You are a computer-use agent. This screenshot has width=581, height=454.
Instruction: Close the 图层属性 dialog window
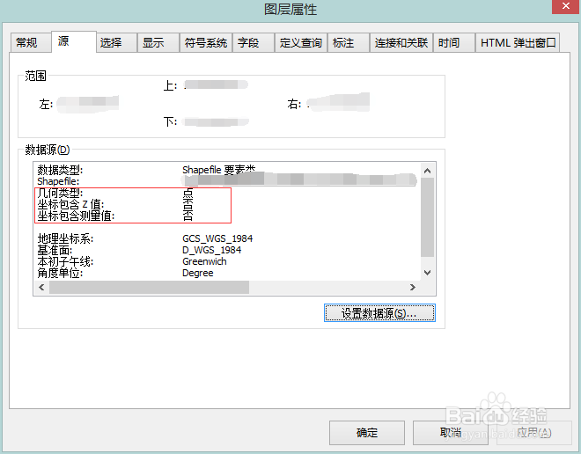[566, 6]
